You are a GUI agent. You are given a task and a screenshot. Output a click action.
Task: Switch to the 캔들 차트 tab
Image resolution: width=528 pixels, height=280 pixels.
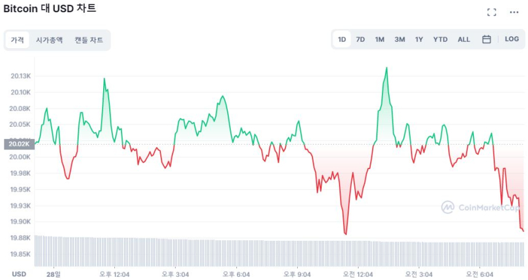click(x=89, y=40)
